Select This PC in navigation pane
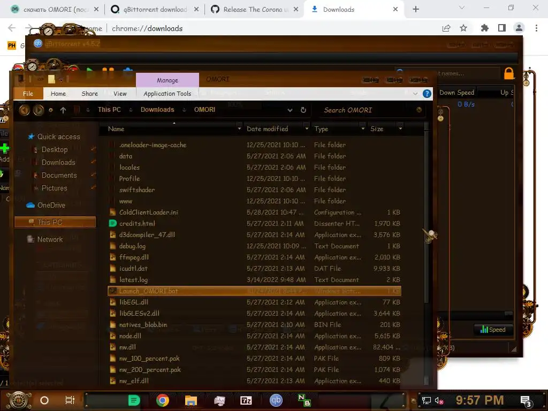Image resolution: width=548 pixels, height=411 pixels. (x=55, y=222)
